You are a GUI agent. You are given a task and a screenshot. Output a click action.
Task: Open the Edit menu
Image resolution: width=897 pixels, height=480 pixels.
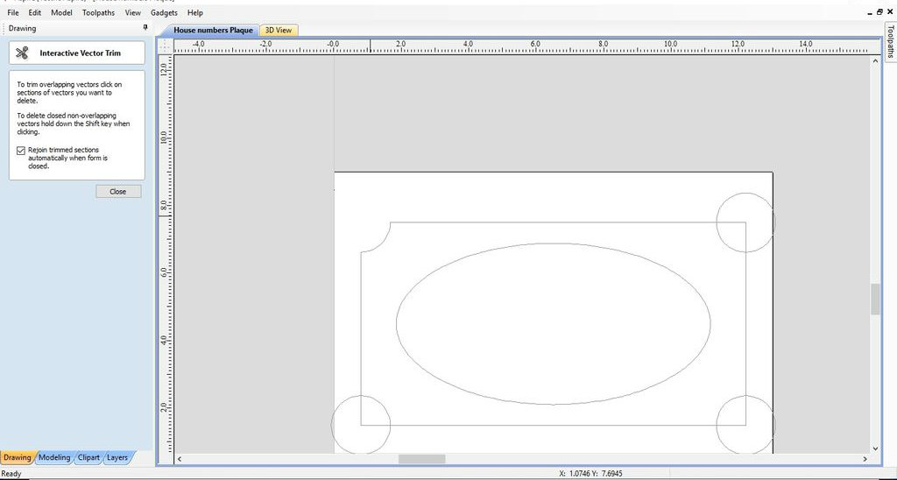pos(35,12)
